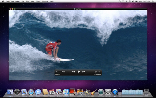Open Photo Booth from the Dock
Image resolution: width=156 pixels, height=98 pixels.
tap(73, 92)
